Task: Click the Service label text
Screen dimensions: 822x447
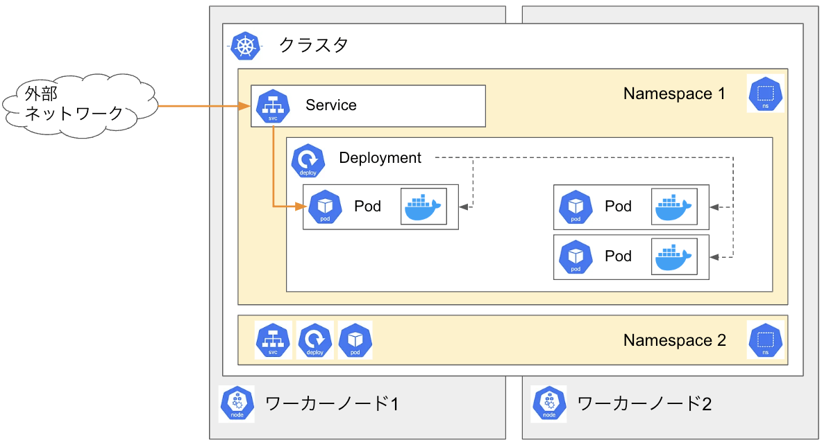Action: (330, 105)
